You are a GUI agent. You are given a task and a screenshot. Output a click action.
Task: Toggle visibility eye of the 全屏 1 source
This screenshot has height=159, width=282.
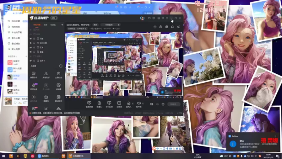click(31, 61)
